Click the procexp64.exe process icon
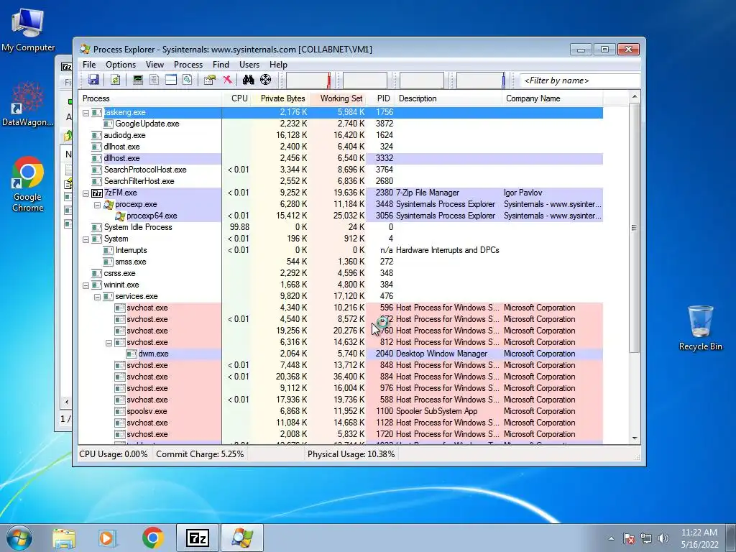The height and width of the screenshot is (552, 736). tap(120, 216)
